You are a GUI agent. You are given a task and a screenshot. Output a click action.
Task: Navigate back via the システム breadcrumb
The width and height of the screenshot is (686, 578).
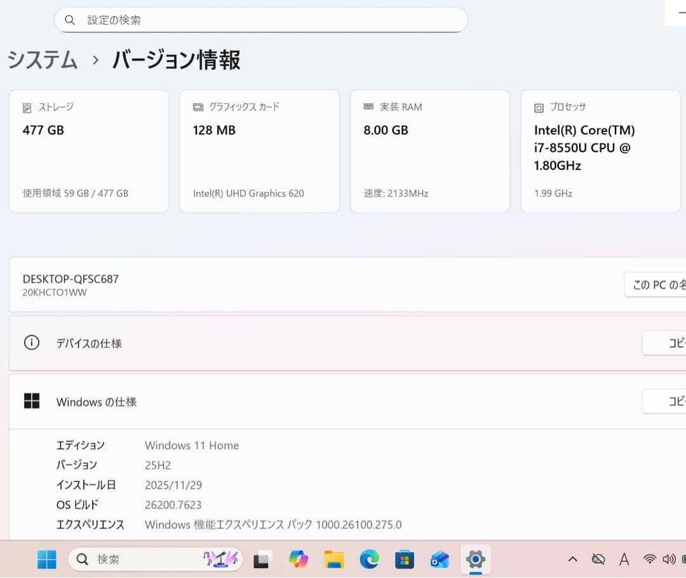(x=41, y=60)
